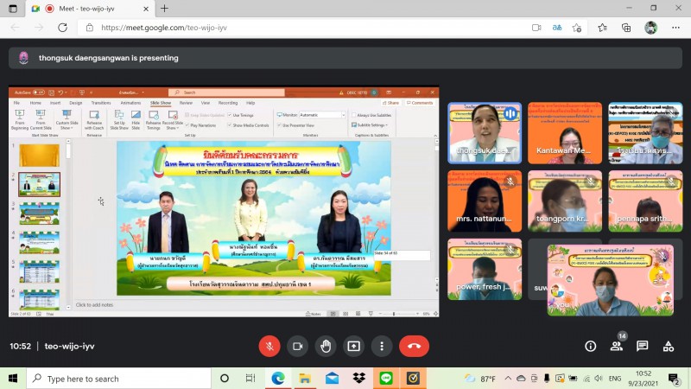Open the meeting details info icon
691x389 pixels.
(x=591, y=346)
